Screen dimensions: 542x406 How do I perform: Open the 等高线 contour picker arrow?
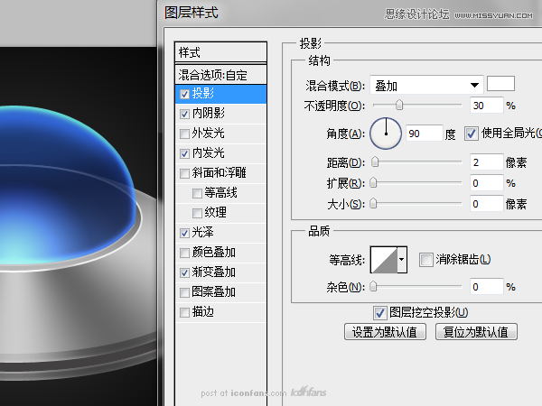[x=402, y=260]
